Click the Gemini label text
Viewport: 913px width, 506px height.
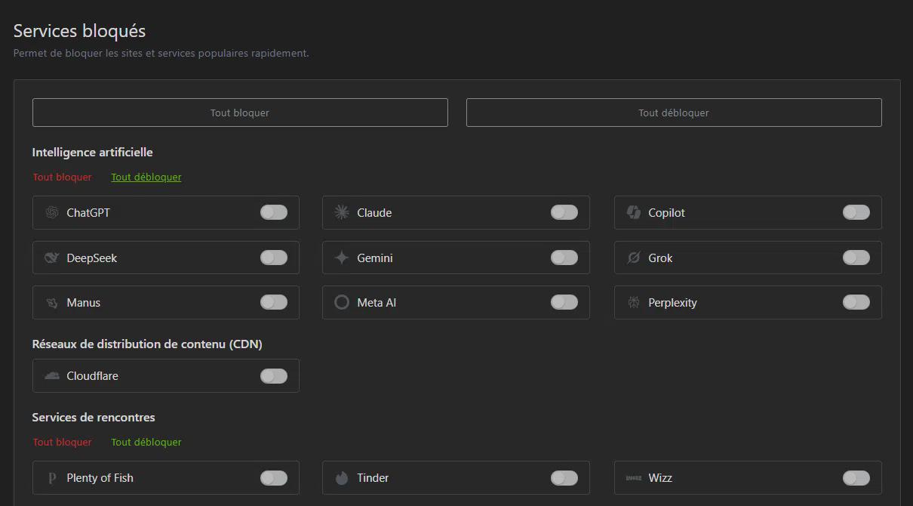tap(375, 258)
